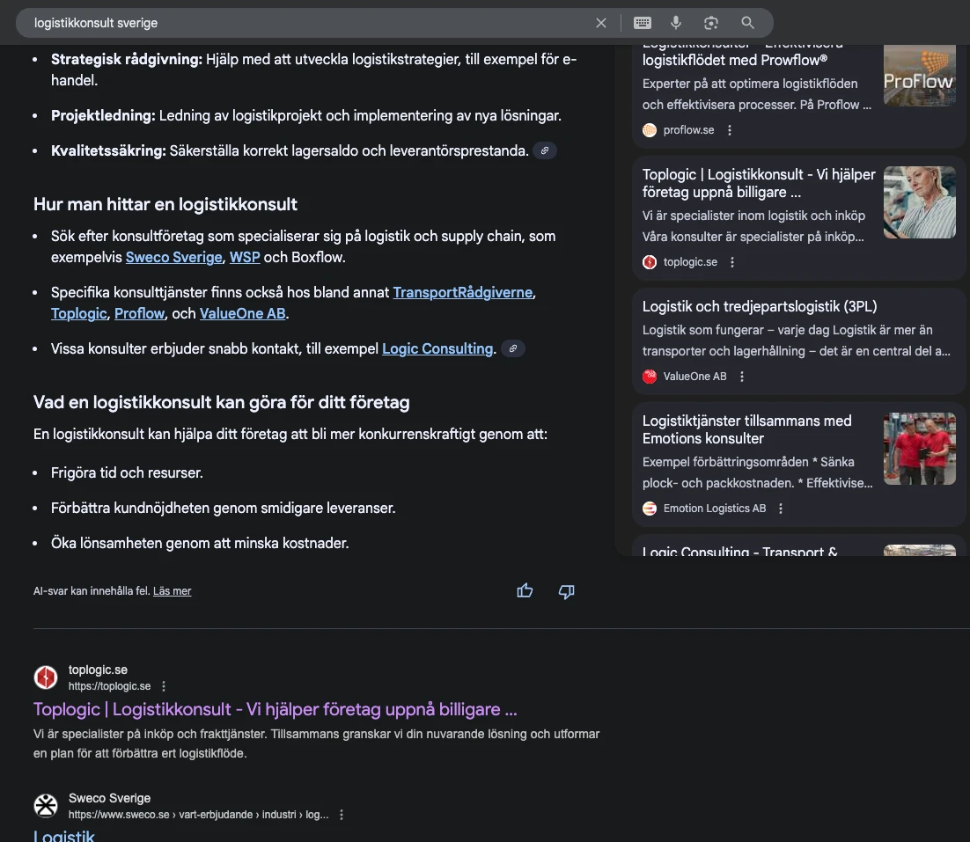Image resolution: width=970 pixels, height=842 pixels.
Task: Click the ValueOne AB link in text
Action: (x=242, y=313)
